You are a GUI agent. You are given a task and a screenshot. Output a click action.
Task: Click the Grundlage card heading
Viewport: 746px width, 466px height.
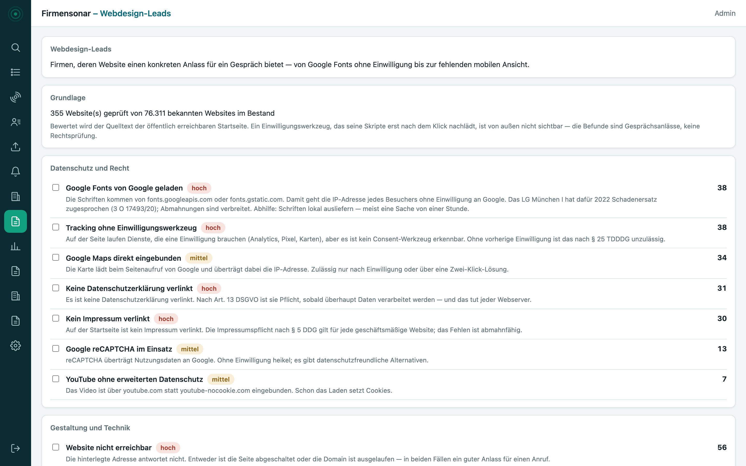[x=68, y=98]
